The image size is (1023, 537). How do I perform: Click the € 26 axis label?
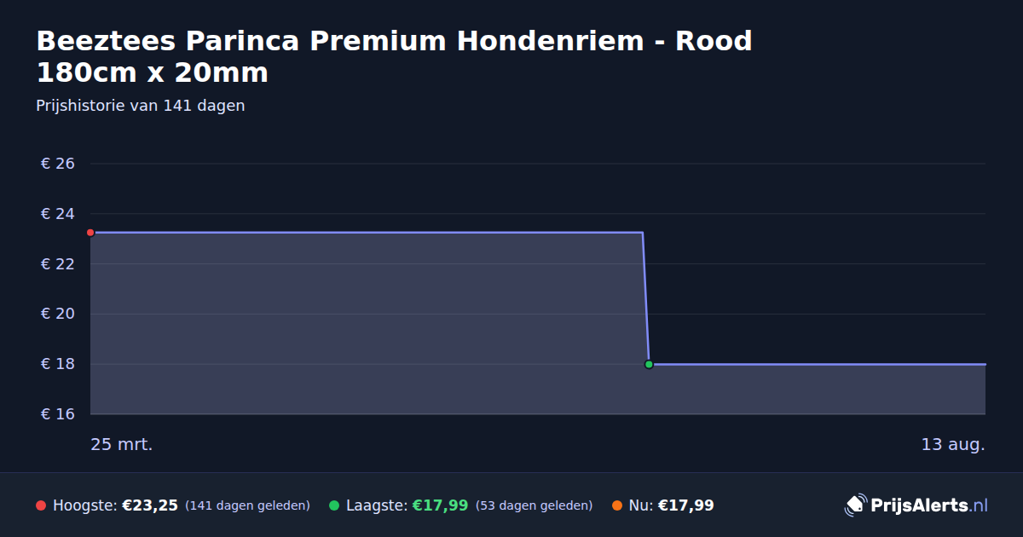click(58, 164)
